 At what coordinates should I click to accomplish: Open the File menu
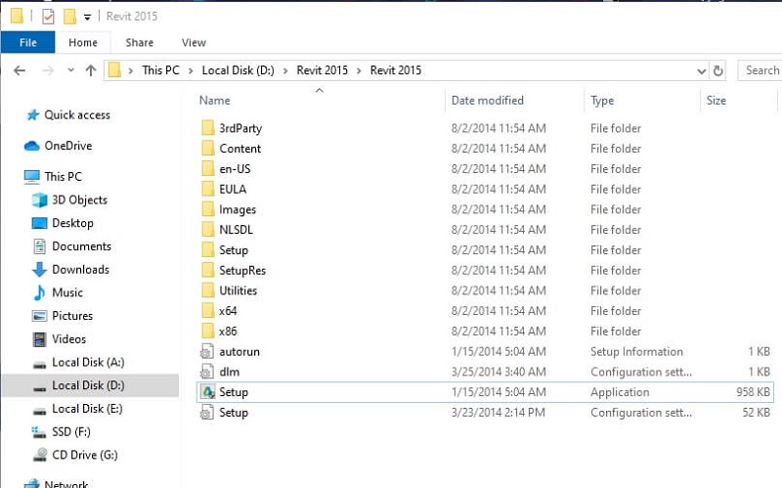point(27,42)
